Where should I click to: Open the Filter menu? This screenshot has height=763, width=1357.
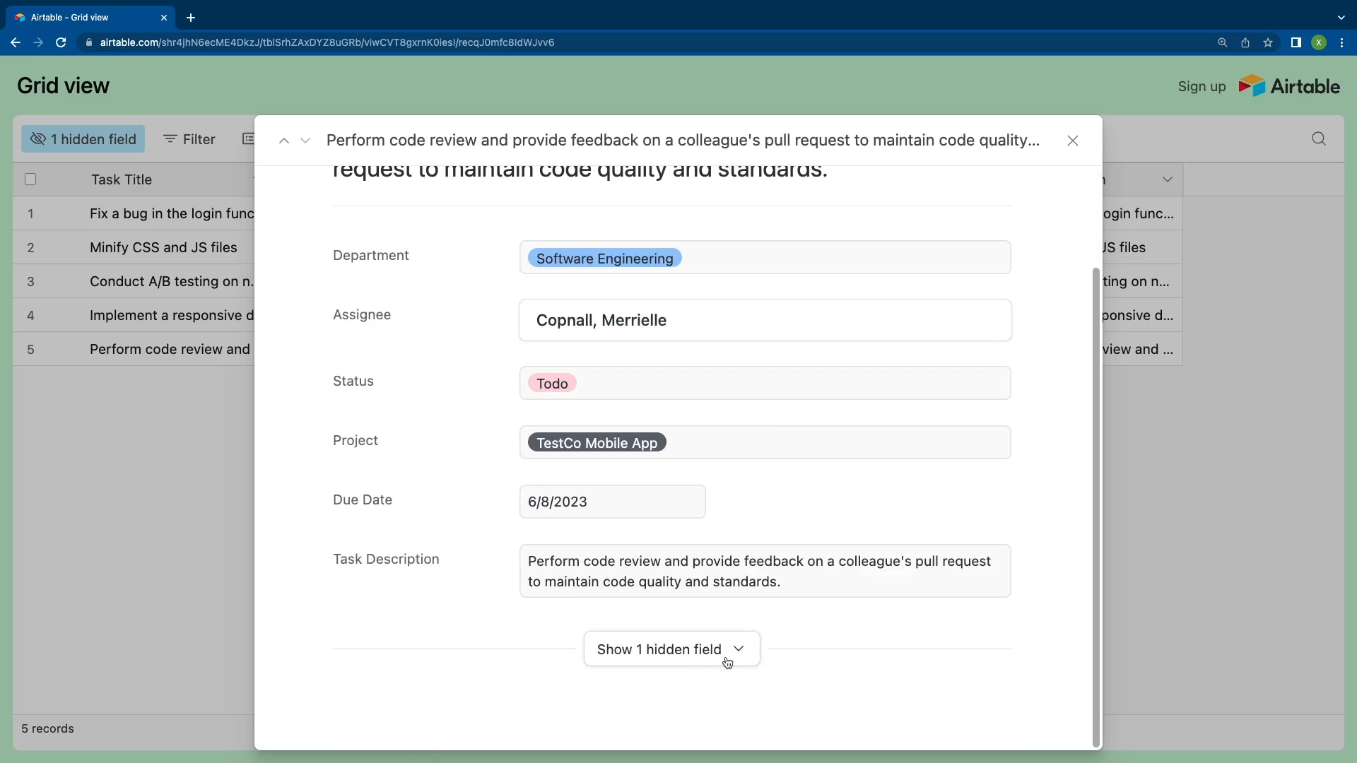pyautogui.click(x=189, y=139)
